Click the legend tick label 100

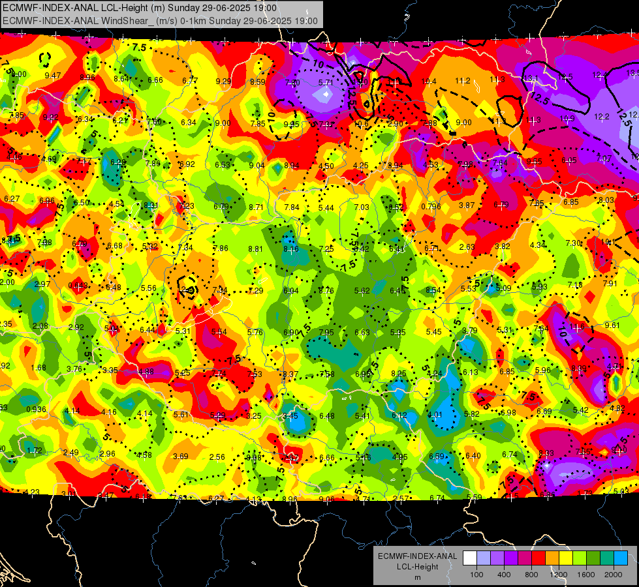tap(476, 575)
